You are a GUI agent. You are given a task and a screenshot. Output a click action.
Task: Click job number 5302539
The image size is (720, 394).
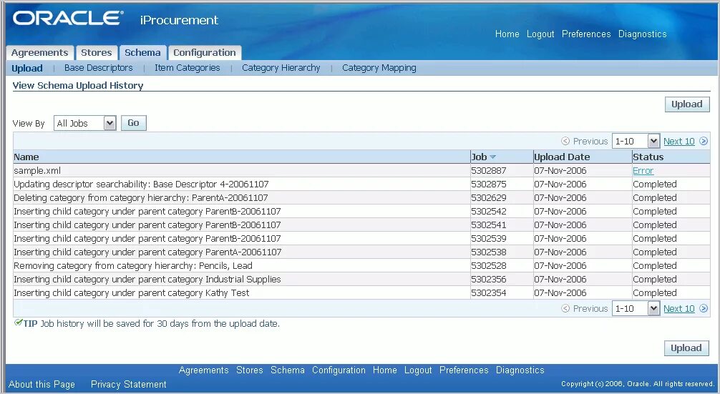[489, 239]
